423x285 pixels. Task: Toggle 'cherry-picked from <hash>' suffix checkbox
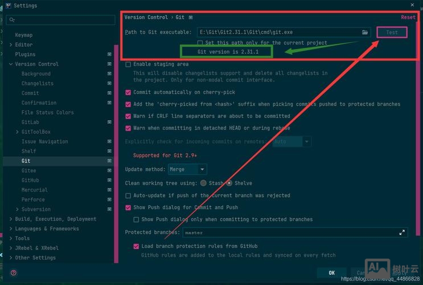pos(128,104)
